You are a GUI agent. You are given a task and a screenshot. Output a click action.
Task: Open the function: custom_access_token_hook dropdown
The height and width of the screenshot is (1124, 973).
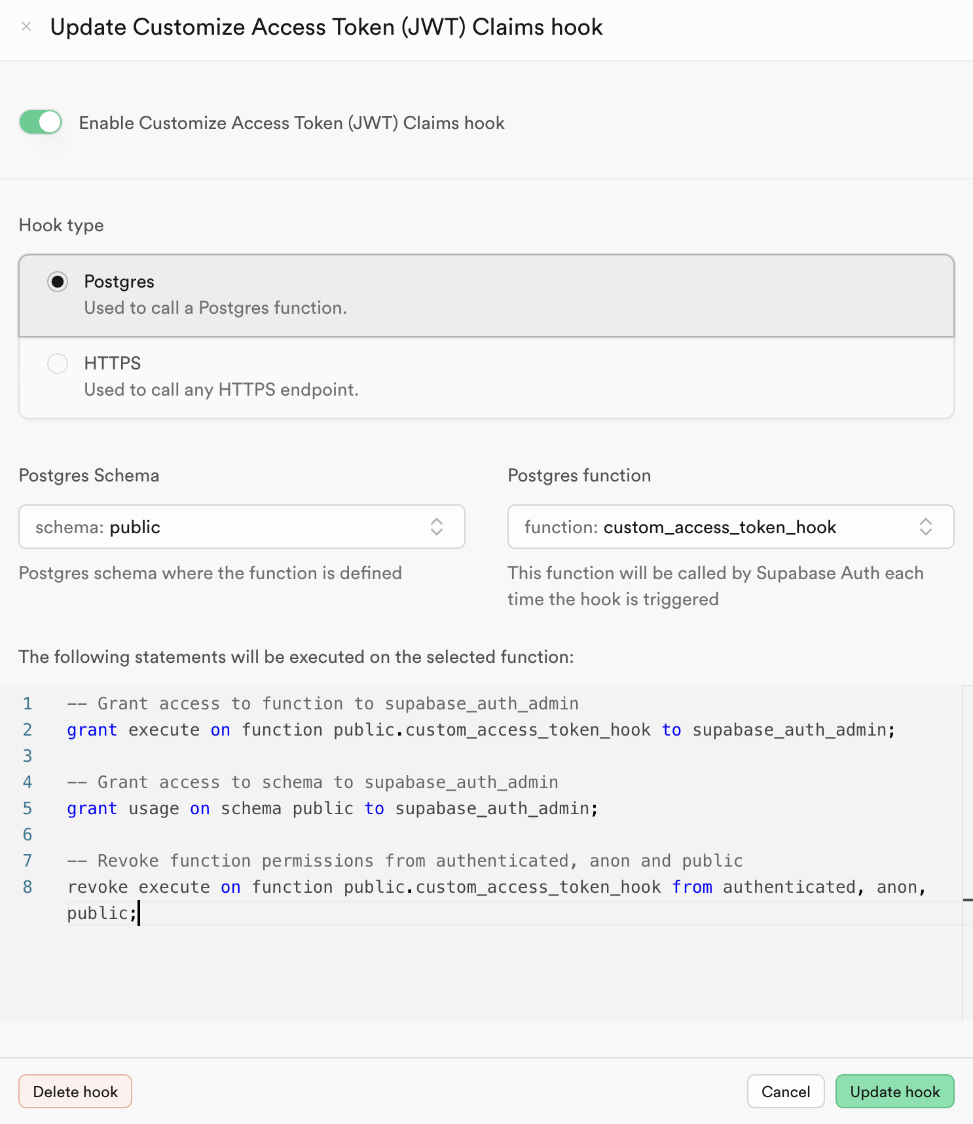(x=731, y=527)
